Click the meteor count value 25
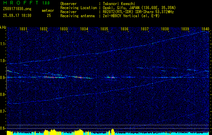The width and height of the screenshot is (212, 135). 49,16
